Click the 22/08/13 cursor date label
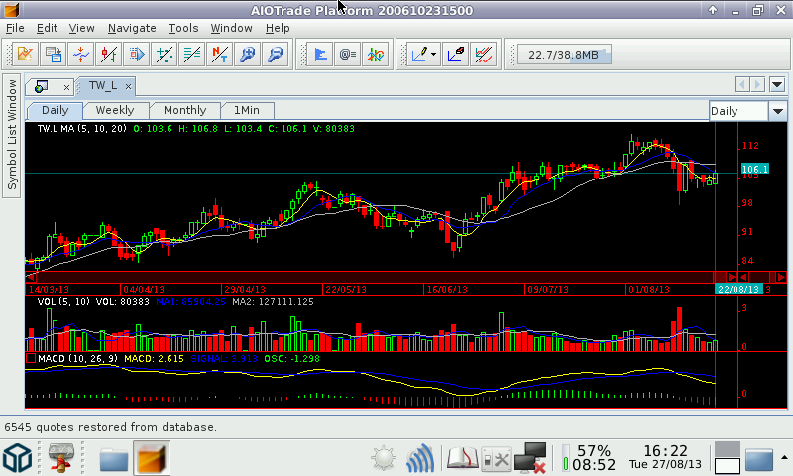The image size is (793, 476). click(x=738, y=289)
